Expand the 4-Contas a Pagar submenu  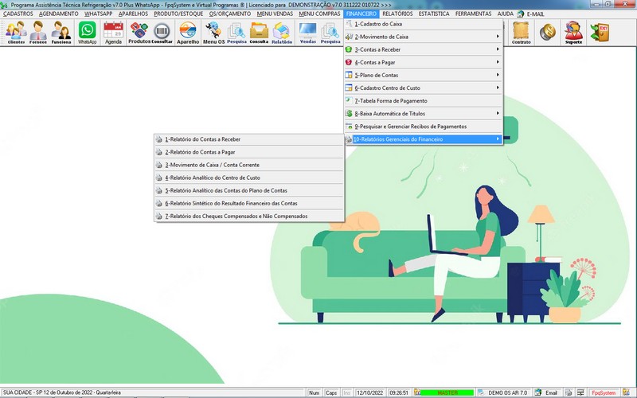424,62
